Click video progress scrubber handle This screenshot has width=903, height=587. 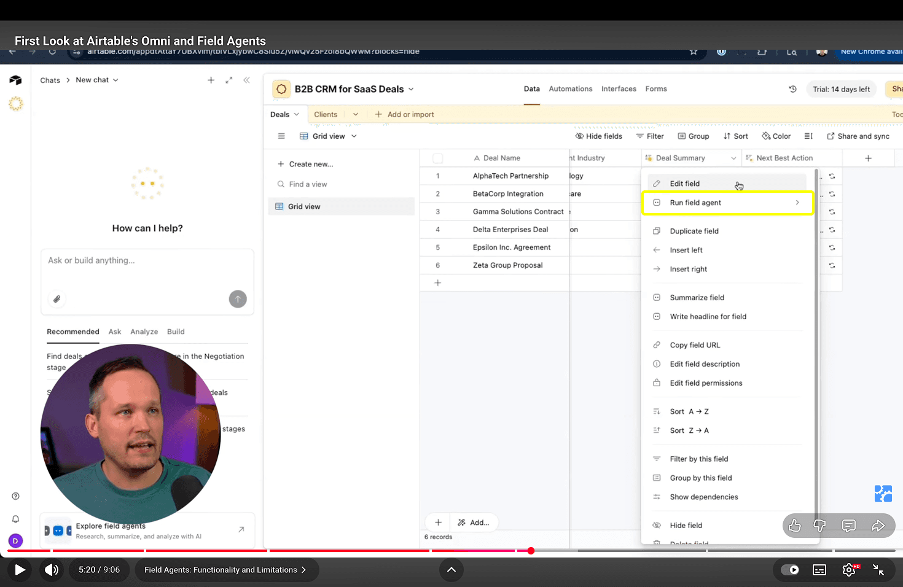531,551
